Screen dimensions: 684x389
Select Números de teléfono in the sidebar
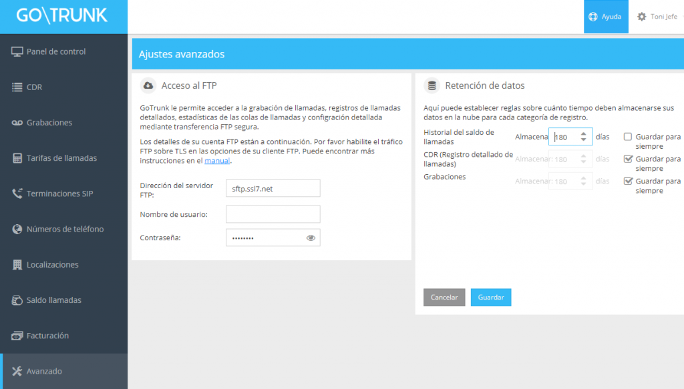(63, 229)
